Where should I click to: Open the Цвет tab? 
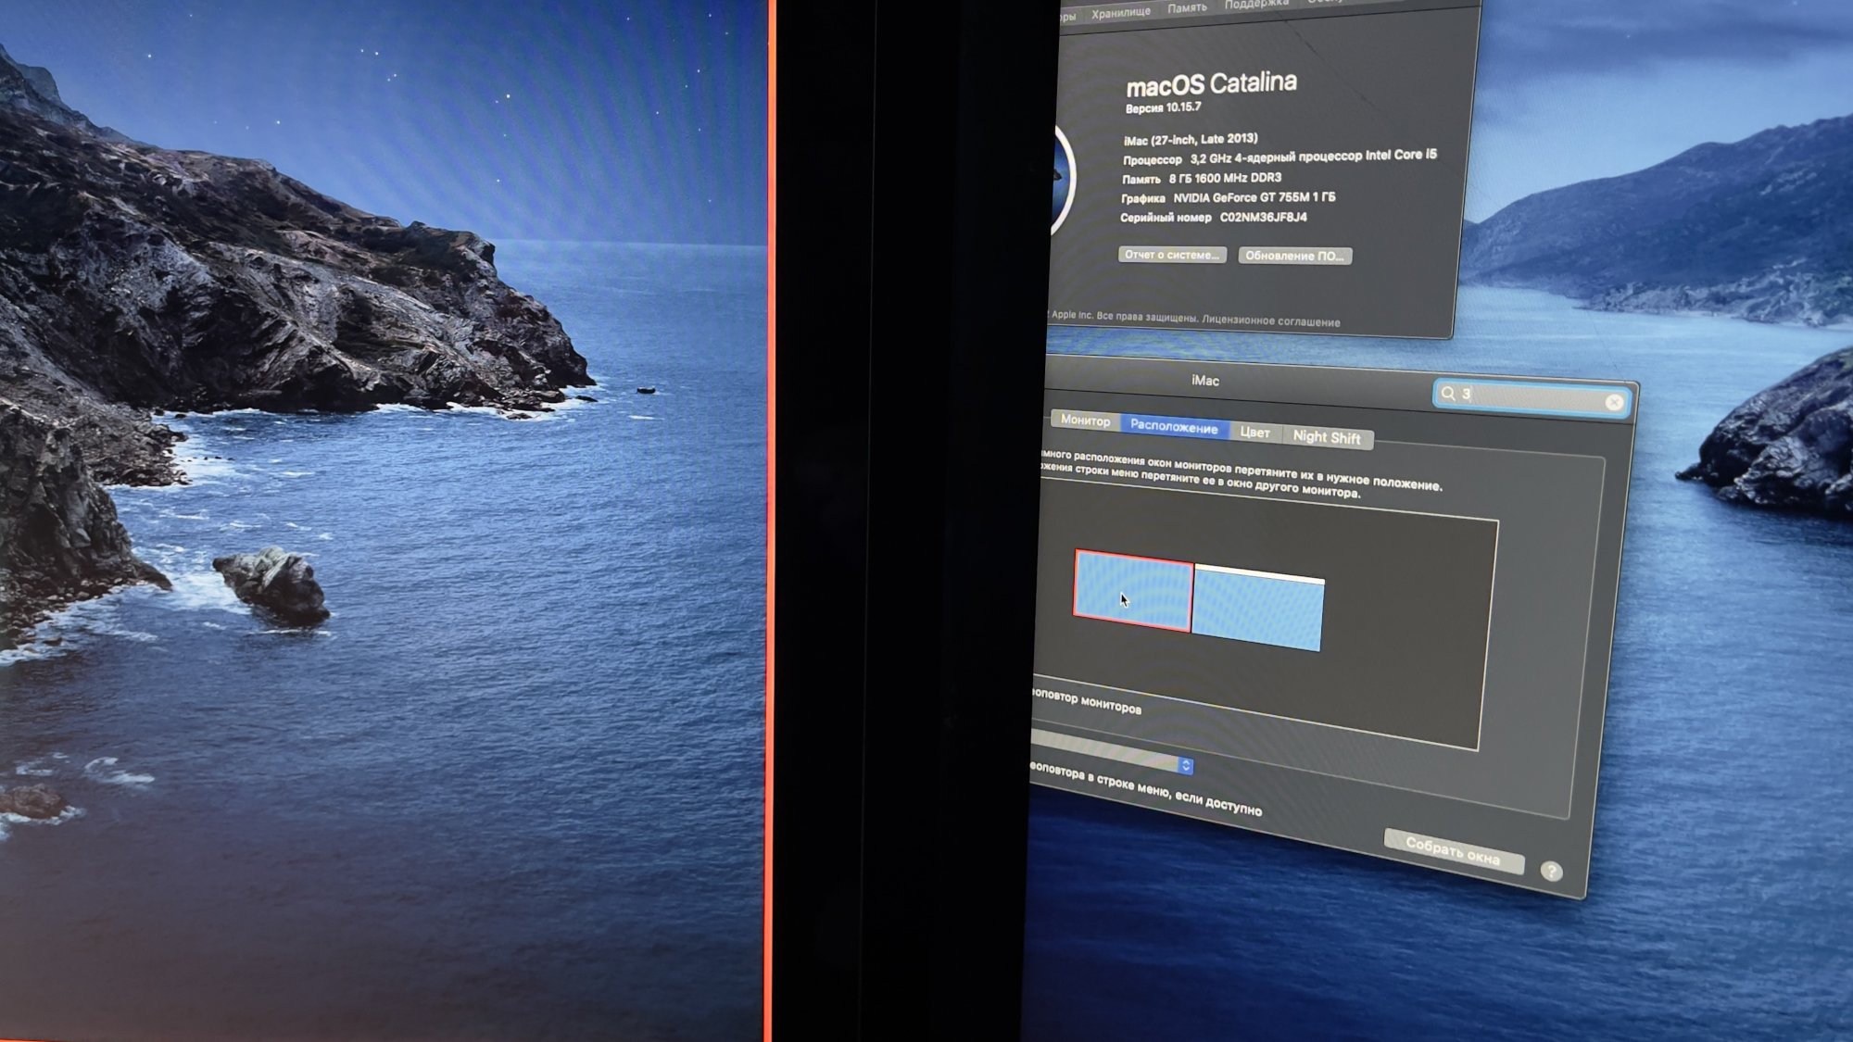1254,433
